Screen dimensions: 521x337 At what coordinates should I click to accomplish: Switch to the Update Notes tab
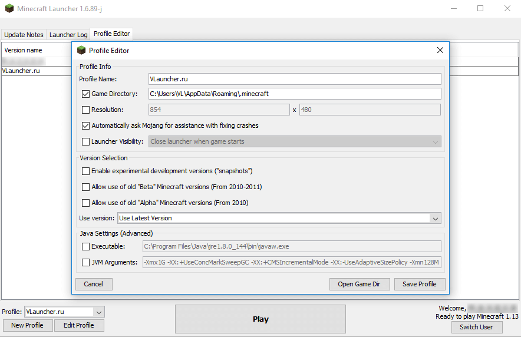tap(24, 35)
